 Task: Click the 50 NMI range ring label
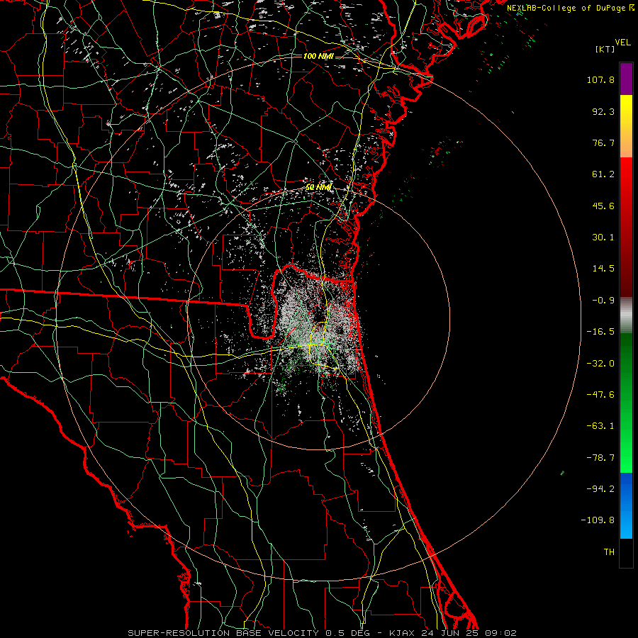(318, 187)
